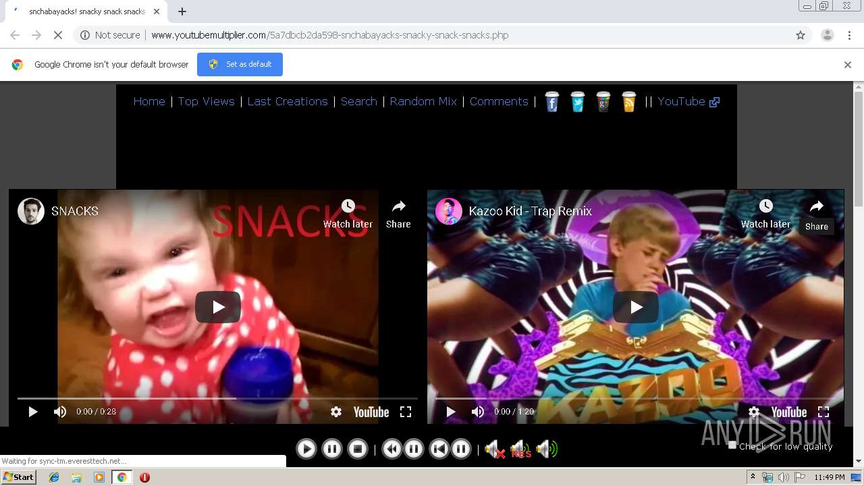
Task: Open the Kazoo Kid channel avatar
Action: 448,211
